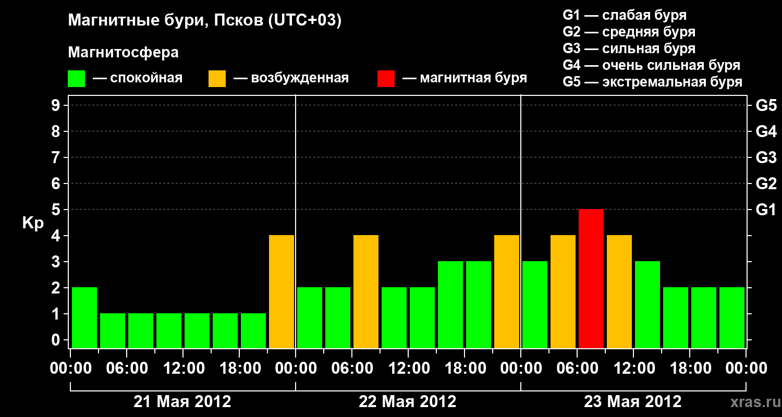
Task: Click the 'xras.ru' source label
Action: point(755,402)
